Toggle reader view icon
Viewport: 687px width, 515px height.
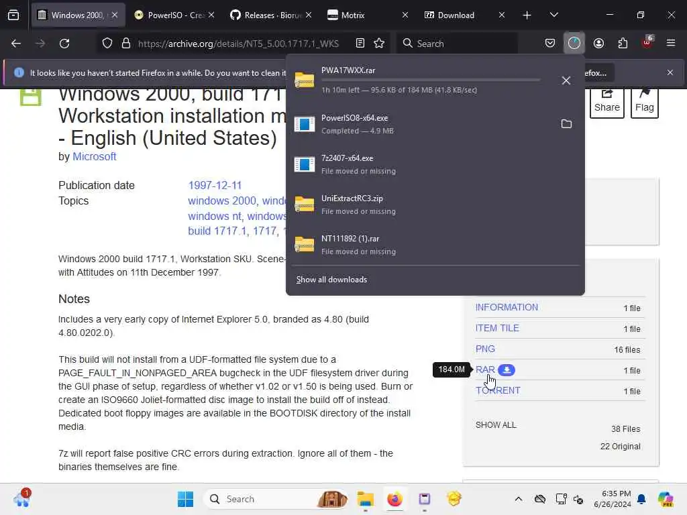click(x=360, y=44)
